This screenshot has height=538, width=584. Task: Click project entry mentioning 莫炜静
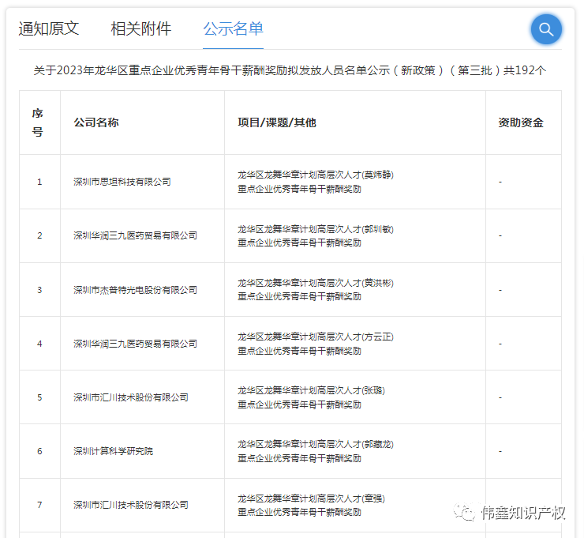316,182
